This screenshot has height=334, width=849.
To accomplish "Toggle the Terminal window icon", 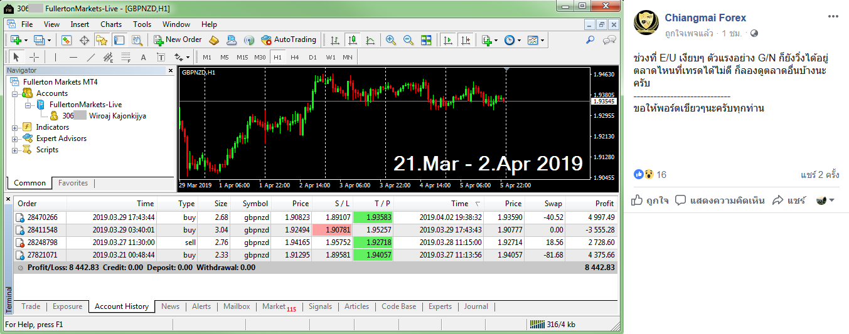I will pos(119,40).
